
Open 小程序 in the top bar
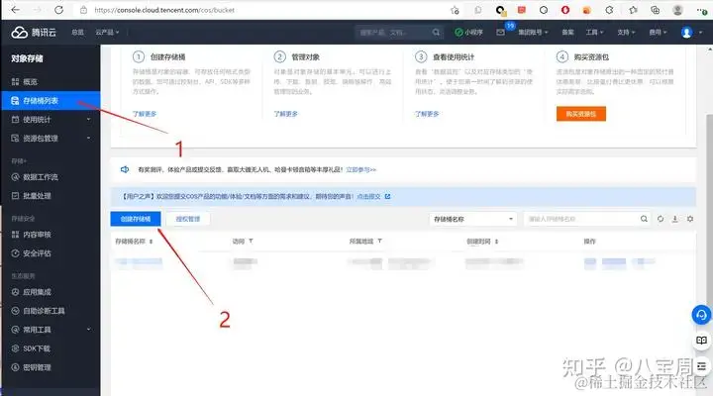[468, 33]
